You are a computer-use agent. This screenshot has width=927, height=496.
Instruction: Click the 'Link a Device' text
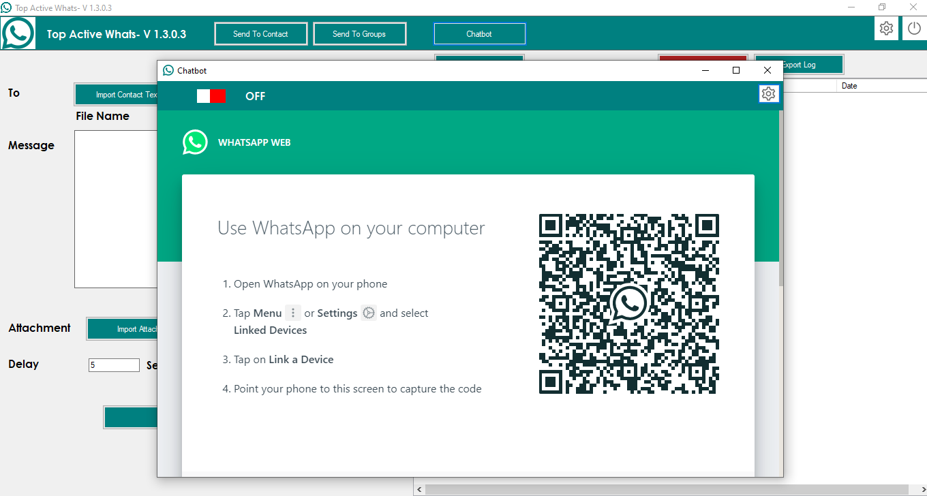point(301,360)
